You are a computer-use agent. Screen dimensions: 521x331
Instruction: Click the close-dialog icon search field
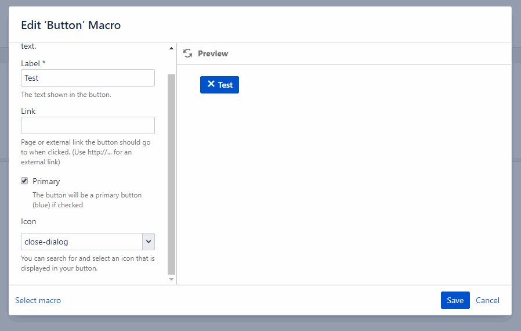[x=82, y=242]
